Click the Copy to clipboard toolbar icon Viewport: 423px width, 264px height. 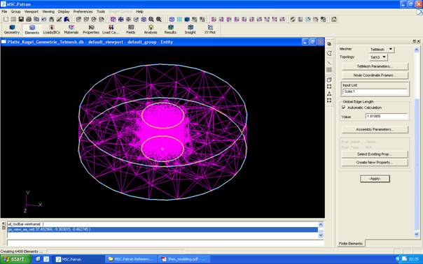[36, 20]
